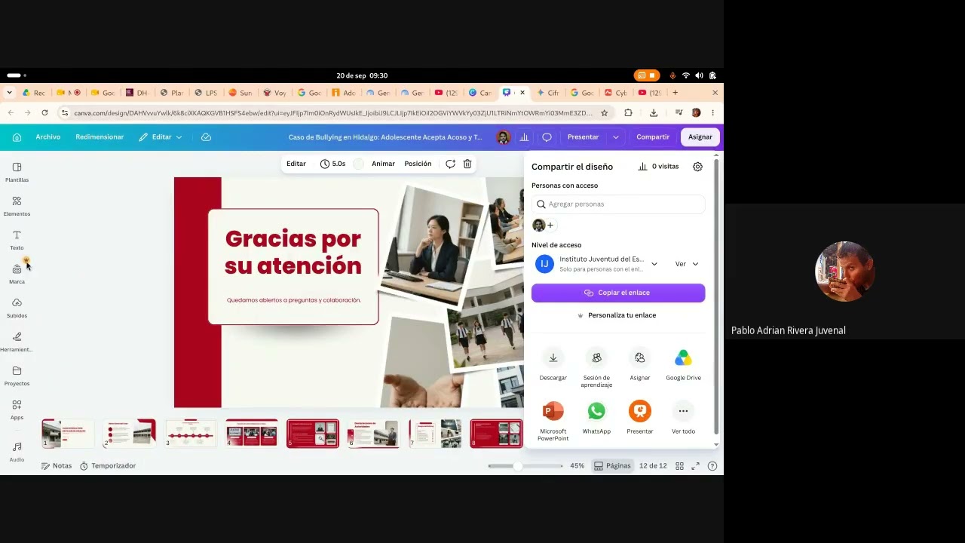Open share settings gear icon
Image resolution: width=965 pixels, height=543 pixels.
(x=697, y=167)
